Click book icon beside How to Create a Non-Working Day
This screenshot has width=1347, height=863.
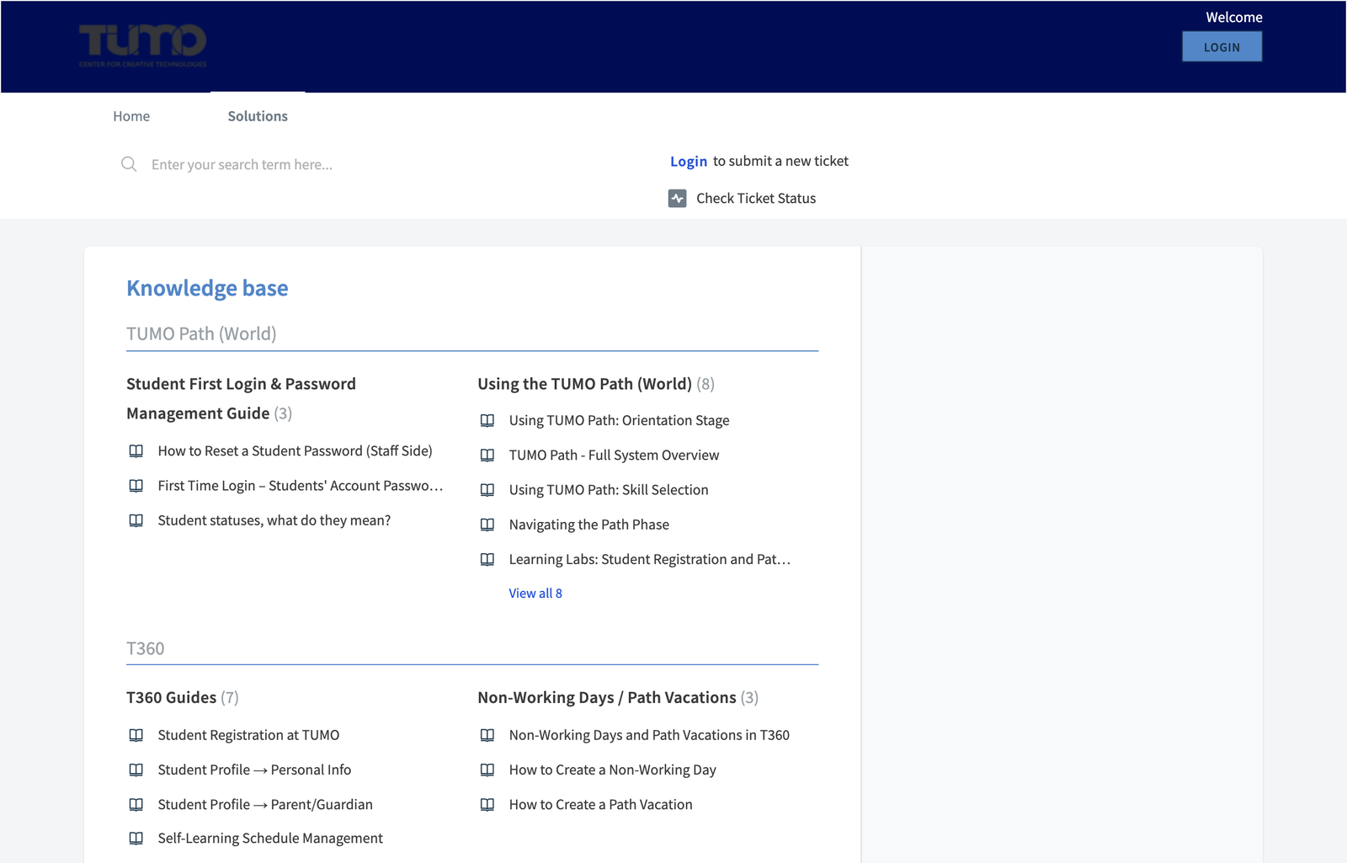[x=487, y=770]
